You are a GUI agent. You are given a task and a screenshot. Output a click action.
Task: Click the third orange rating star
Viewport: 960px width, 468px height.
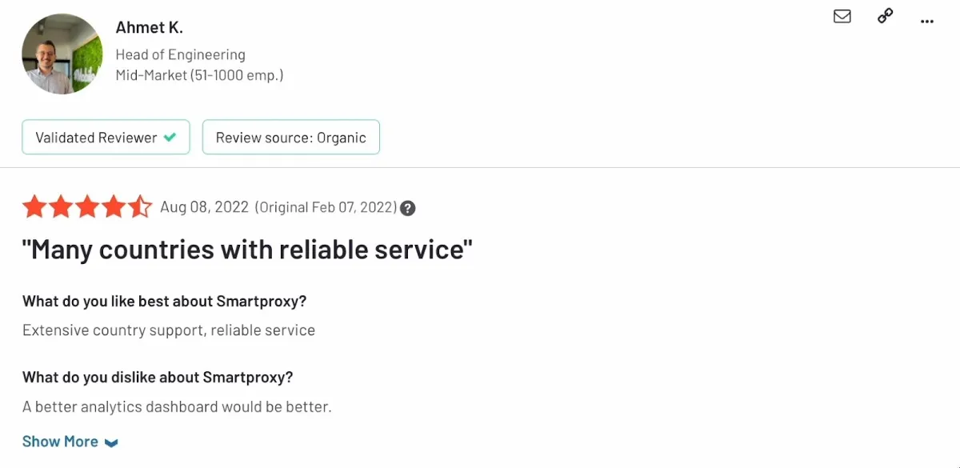click(x=87, y=207)
